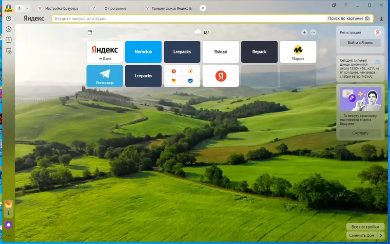Click Поиск по картинке button
The width and height of the screenshot is (390, 244).
tap(349, 18)
